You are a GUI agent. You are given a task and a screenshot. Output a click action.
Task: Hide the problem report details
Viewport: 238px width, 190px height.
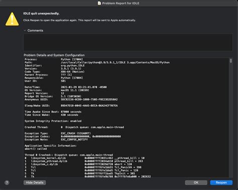35,182
